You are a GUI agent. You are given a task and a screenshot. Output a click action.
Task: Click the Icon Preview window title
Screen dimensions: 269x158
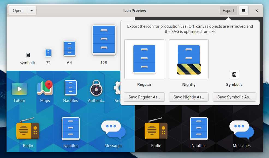pos(135,11)
